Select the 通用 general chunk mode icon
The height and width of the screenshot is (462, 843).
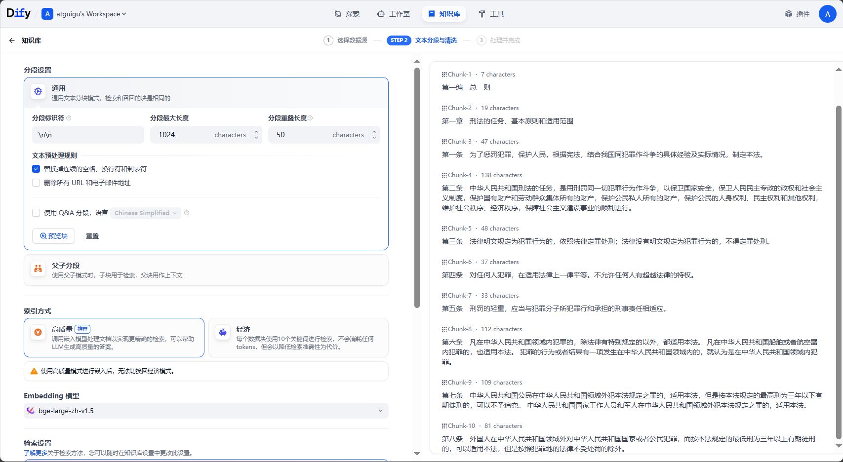38,91
